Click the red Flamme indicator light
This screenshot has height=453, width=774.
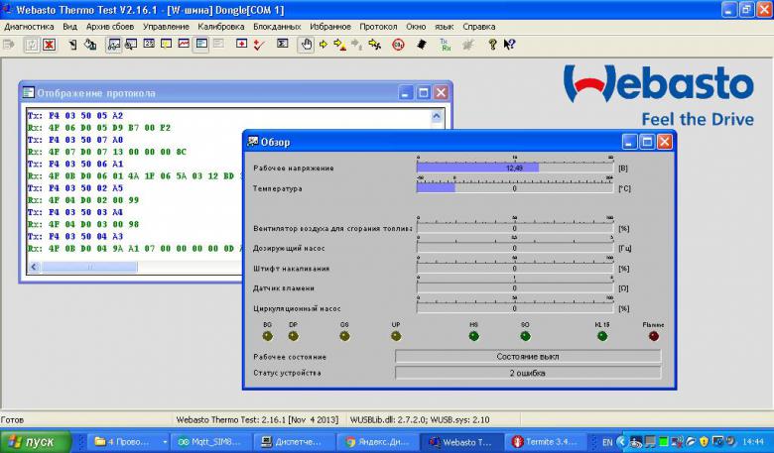click(x=654, y=336)
